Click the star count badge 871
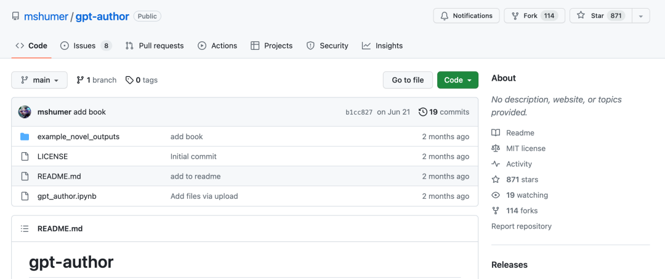 tap(616, 15)
